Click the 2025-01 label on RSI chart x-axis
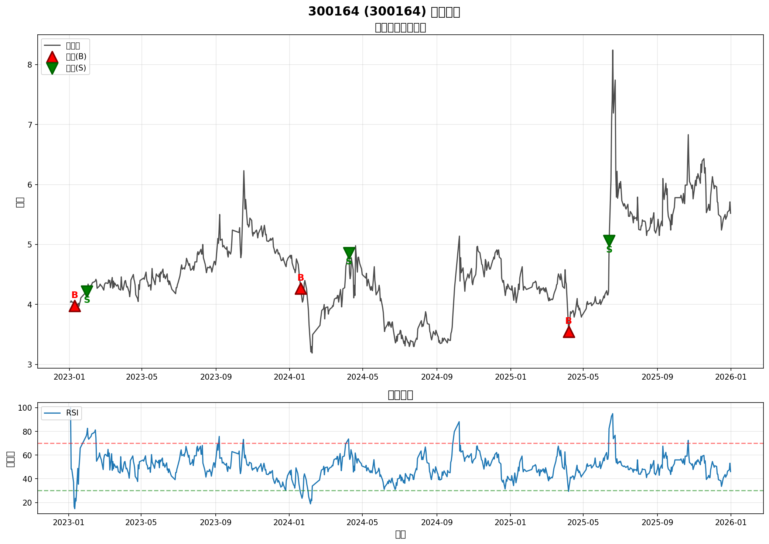The width and height of the screenshot is (769, 544). click(x=510, y=523)
